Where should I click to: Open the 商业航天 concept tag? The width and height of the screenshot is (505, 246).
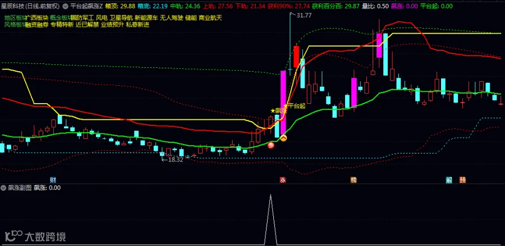(x=210, y=18)
